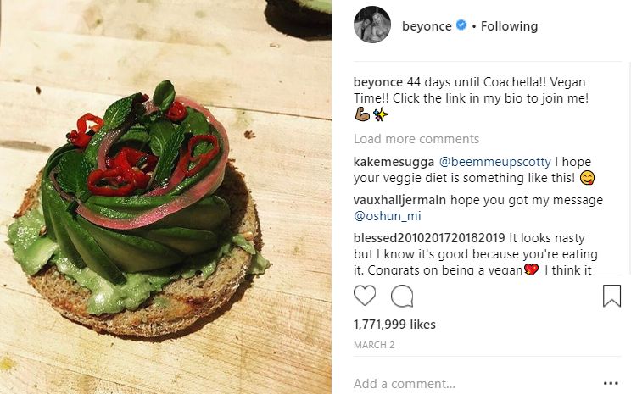Image resolution: width=631 pixels, height=394 pixels.
Task: Toggle the Following button
Action: pos(509,26)
